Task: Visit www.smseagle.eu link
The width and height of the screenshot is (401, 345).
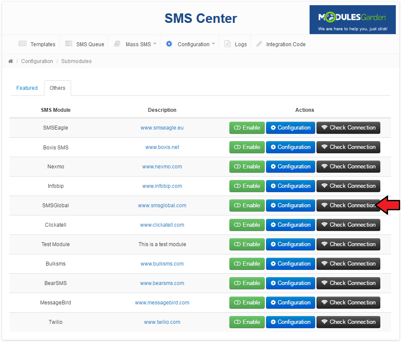Action: point(162,128)
